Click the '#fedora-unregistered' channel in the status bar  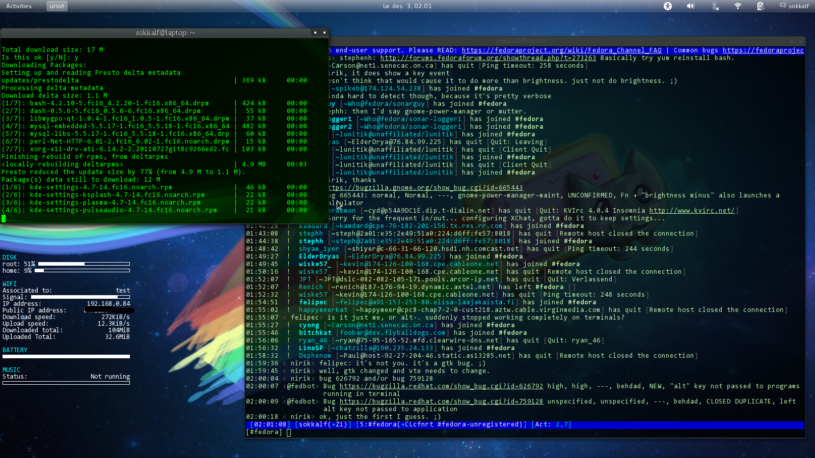click(480, 424)
